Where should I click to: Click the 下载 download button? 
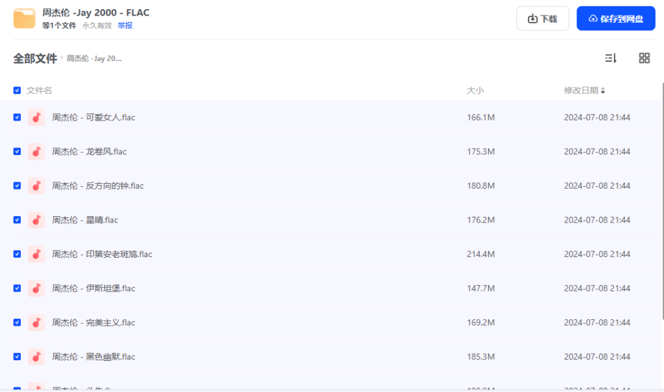(543, 18)
